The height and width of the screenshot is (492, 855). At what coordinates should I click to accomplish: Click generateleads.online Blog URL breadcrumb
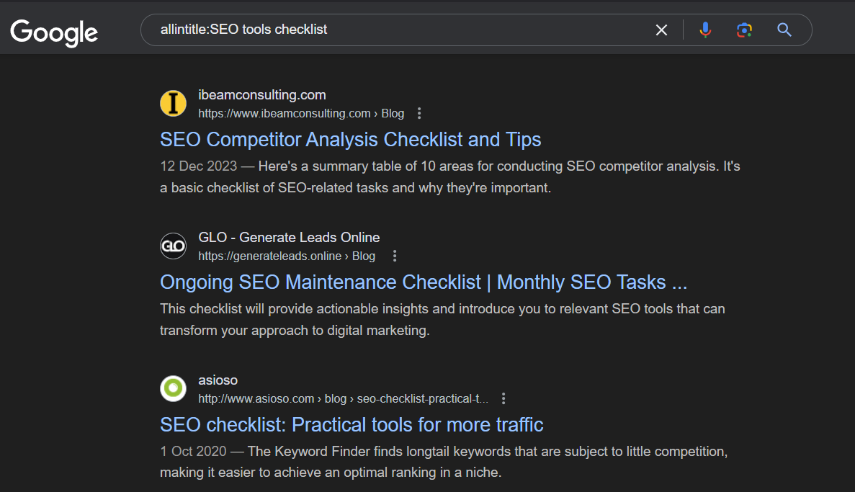286,256
